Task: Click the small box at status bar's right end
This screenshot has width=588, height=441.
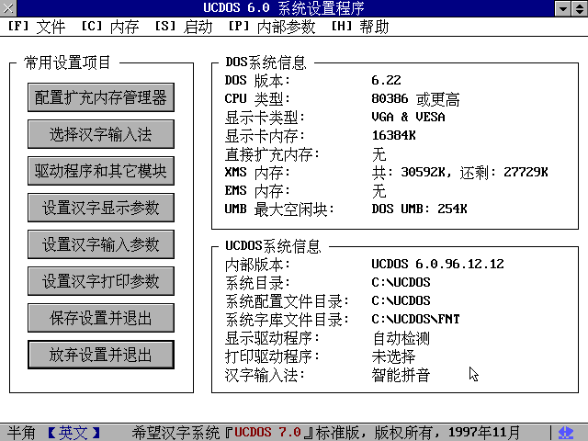Action: [x=579, y=432]
